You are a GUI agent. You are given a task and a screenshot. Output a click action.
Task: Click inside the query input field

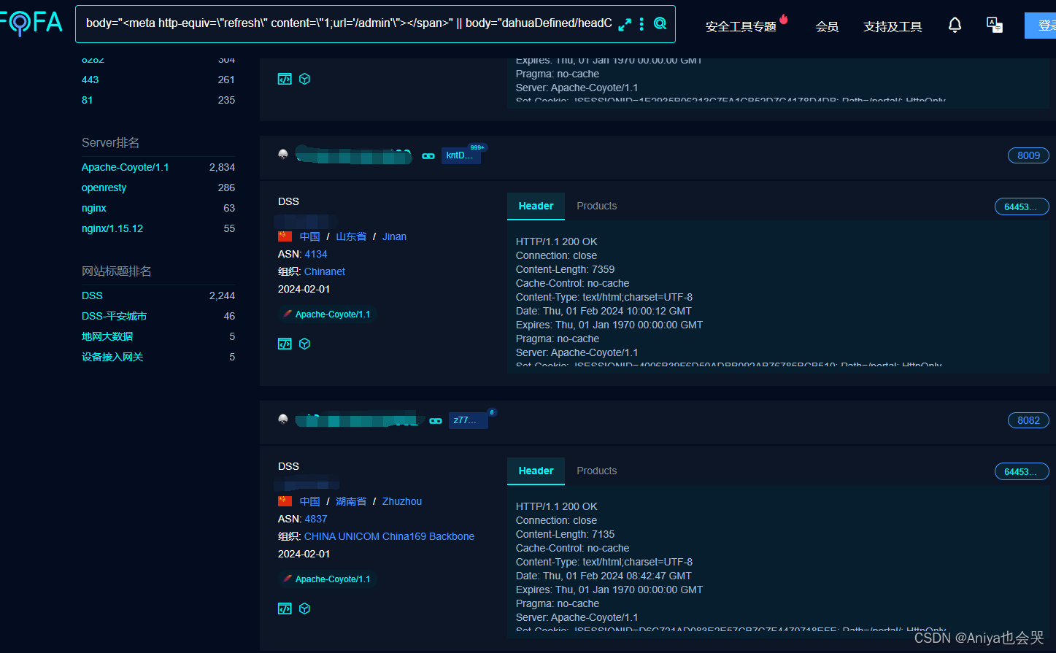coord(349,23)
